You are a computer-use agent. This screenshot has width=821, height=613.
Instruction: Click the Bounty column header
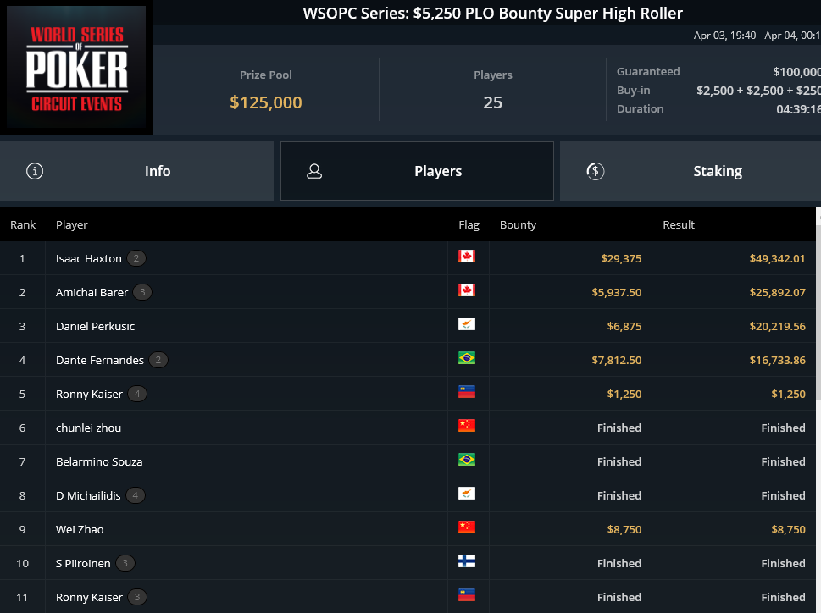518,225
